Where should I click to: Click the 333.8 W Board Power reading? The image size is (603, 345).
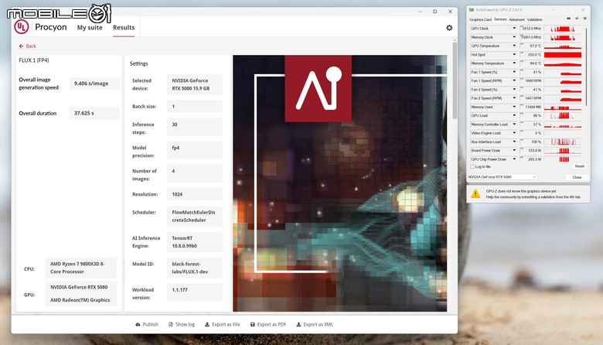pyautogui.click(x=531, y=150)
